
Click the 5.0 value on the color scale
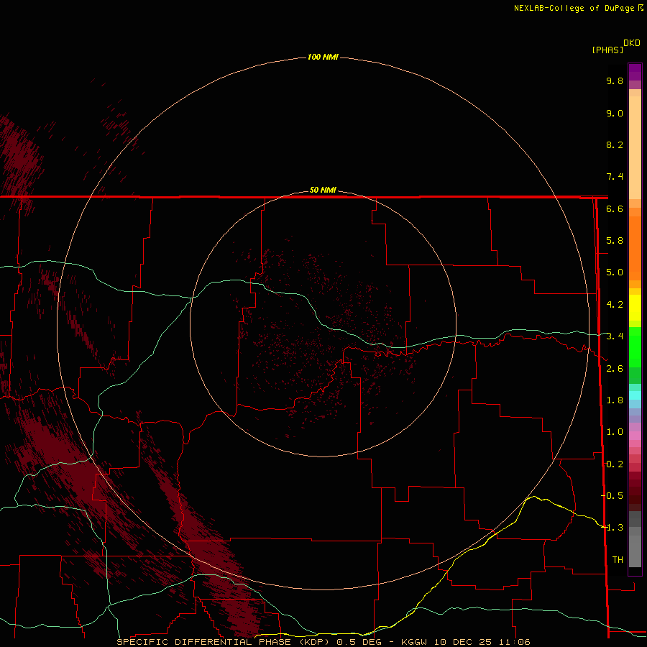point(615,272)
